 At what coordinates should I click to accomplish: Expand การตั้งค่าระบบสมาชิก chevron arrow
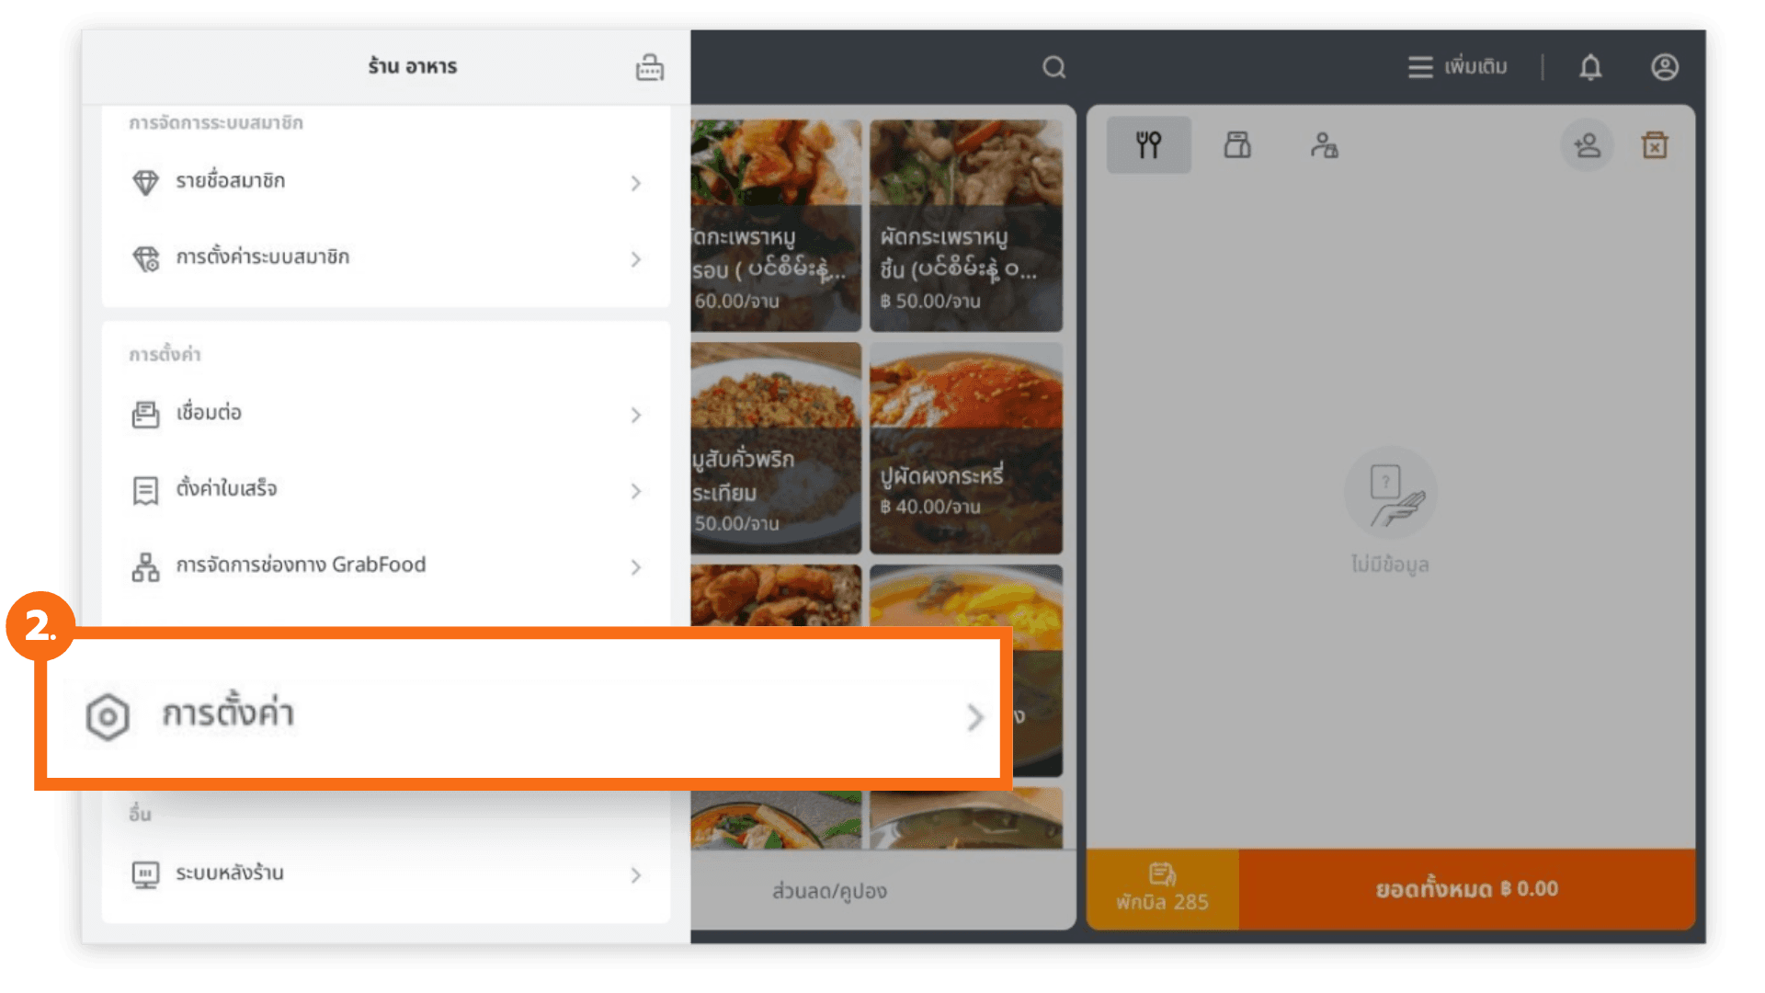[635, 259]
